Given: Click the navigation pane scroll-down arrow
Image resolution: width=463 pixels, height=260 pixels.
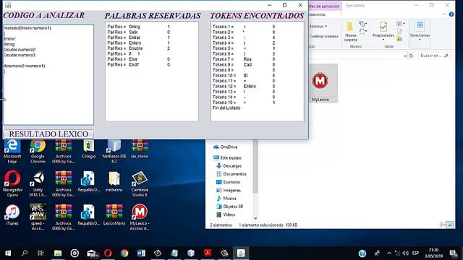Looking at the screenshot, I should click(255, 218).
